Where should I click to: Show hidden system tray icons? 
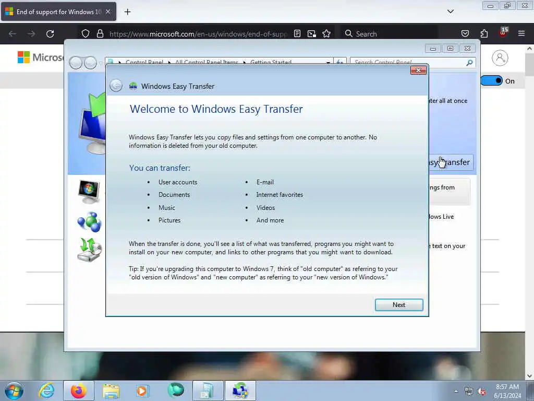point(456,391)
